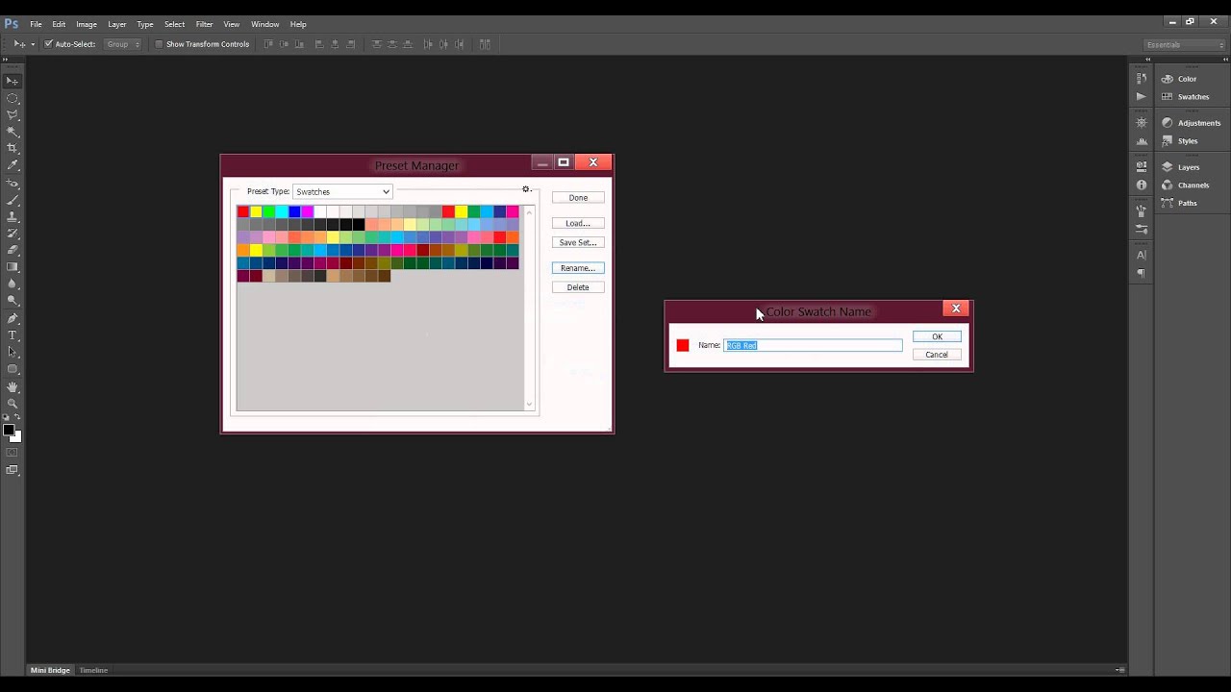Open the Character panel icon
1231x692 pixels.
[x=1142, y=256]
